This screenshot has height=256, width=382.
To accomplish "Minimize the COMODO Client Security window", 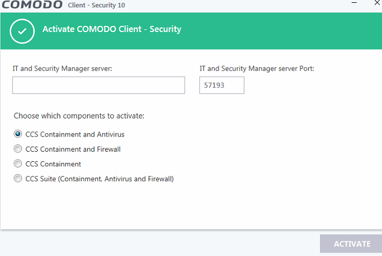I will [x=354, y=3].
